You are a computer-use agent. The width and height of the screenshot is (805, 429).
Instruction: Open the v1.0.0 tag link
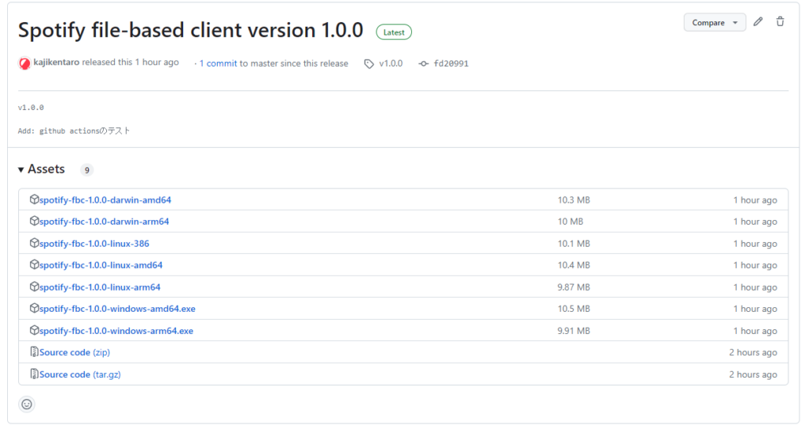[x=391, y=63]
